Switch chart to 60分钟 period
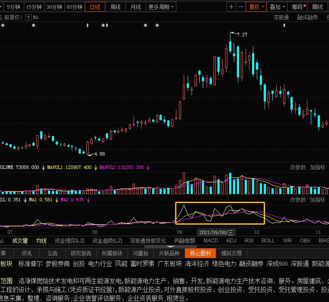Viewport: 329px width, 302px height. [x=74, y=7]
